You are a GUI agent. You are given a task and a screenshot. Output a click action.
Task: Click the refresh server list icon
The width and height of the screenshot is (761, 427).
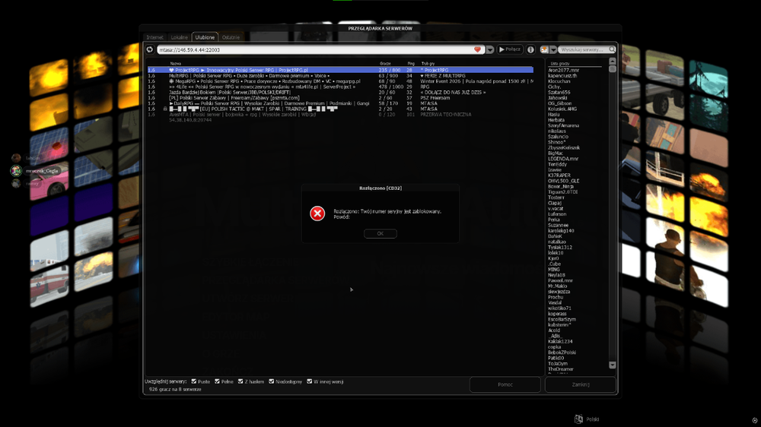coord(150,49)
